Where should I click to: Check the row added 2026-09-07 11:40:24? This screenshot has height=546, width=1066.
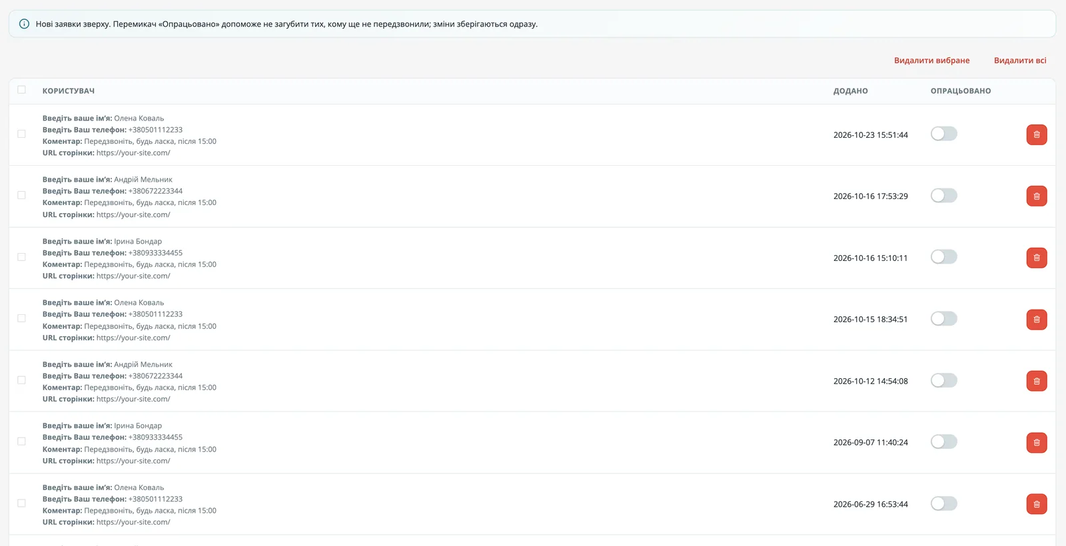(21, 441)
